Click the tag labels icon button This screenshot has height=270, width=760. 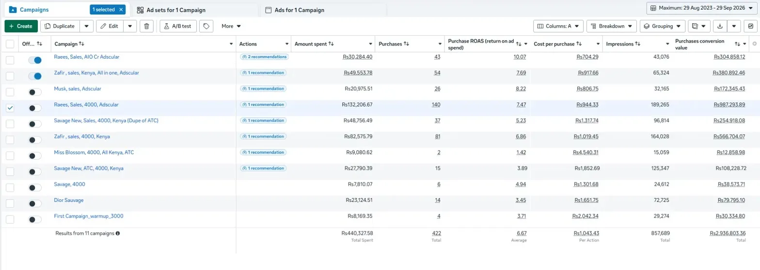coord(206,26)
